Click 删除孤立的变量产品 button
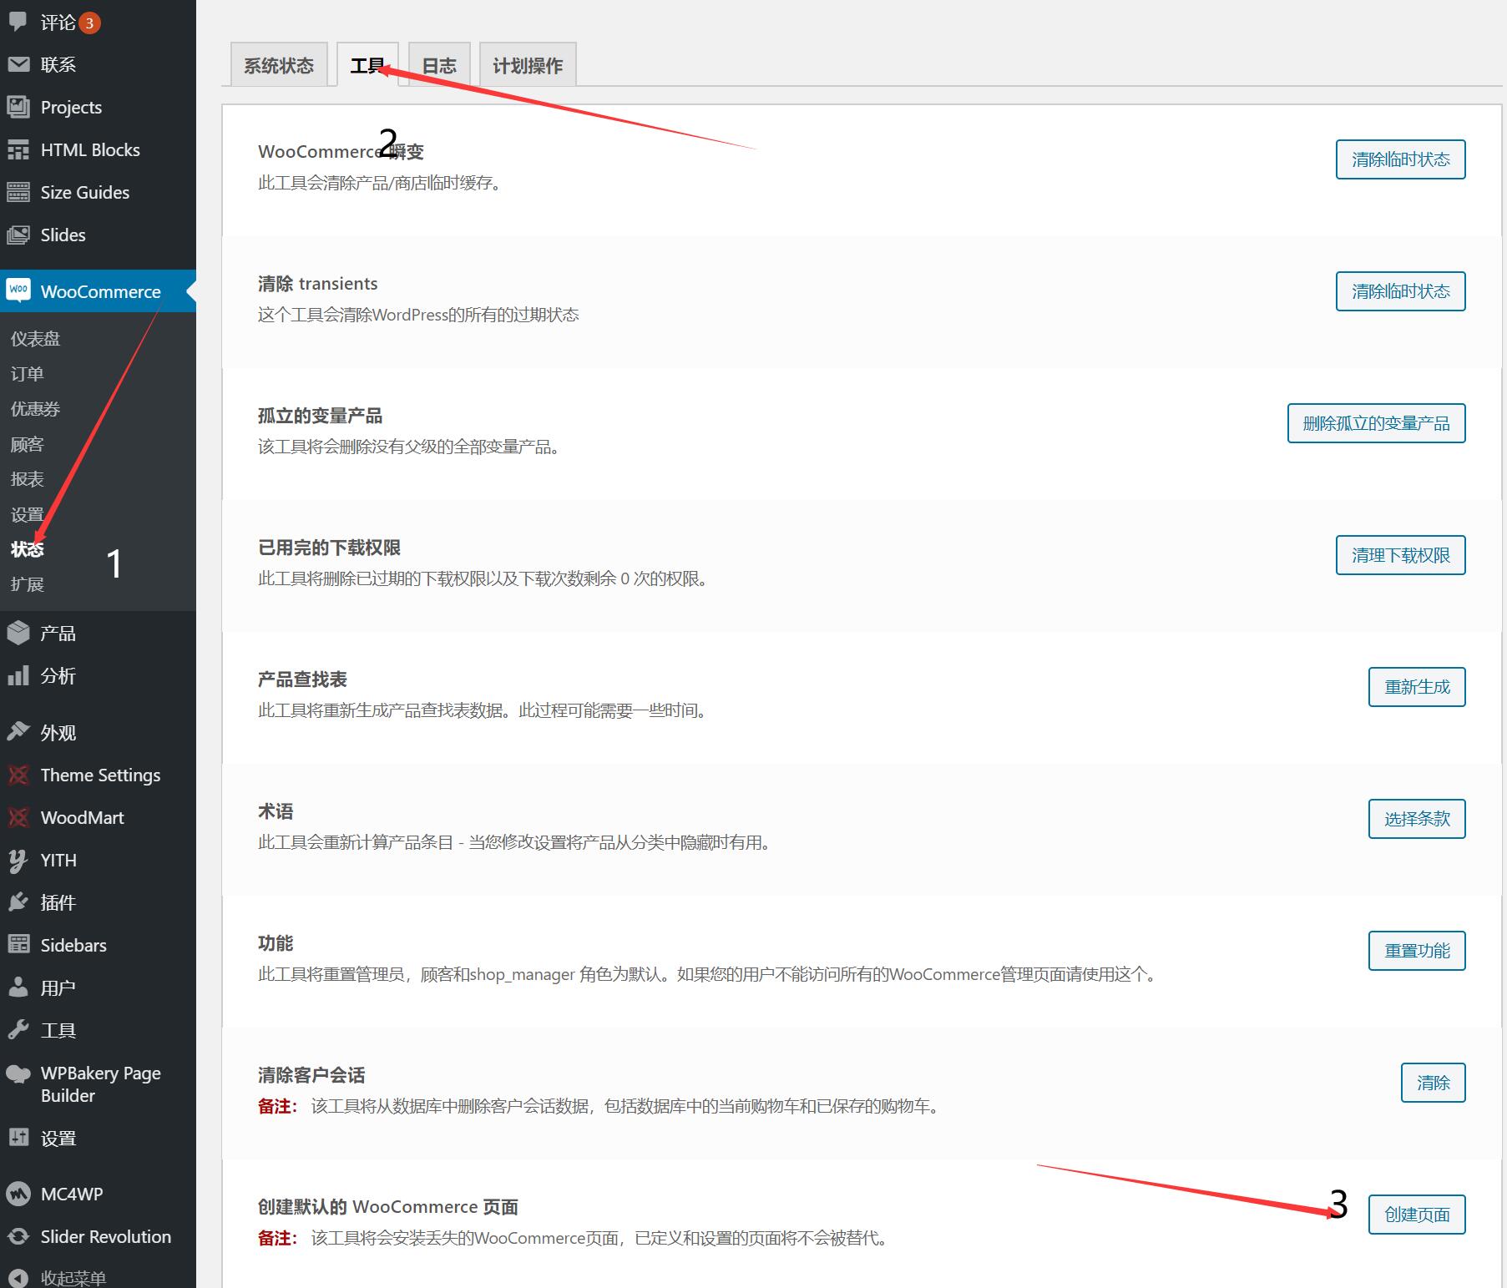Image resolution: width=1507 pixels, height=1288 pixels. pyautogui.click(x=1375, y=423)
